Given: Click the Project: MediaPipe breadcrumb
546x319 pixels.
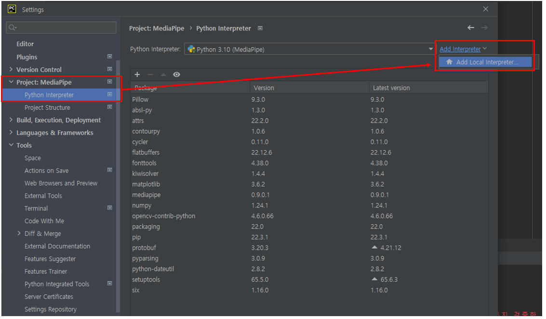Looking at the screenshot, I should pos(157,28).
